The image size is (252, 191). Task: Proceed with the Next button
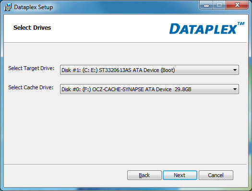[x=180, y=175]
